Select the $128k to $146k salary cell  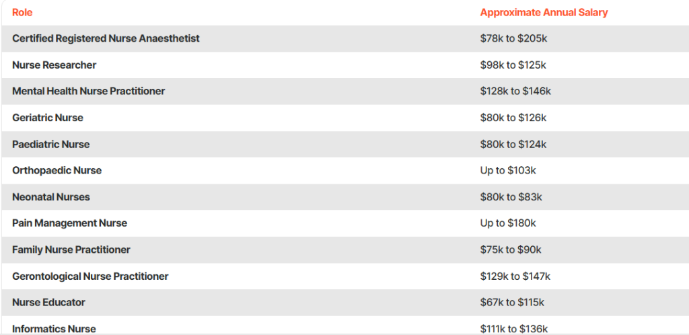point(515,91)
